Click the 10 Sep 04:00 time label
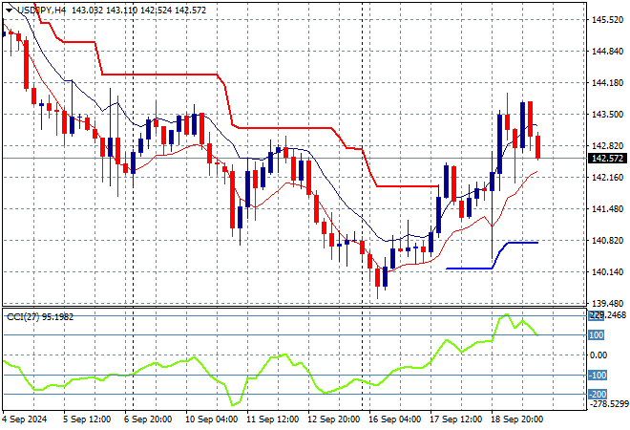The height and width of the screenshot is (430, 630). tap(211, 419)
